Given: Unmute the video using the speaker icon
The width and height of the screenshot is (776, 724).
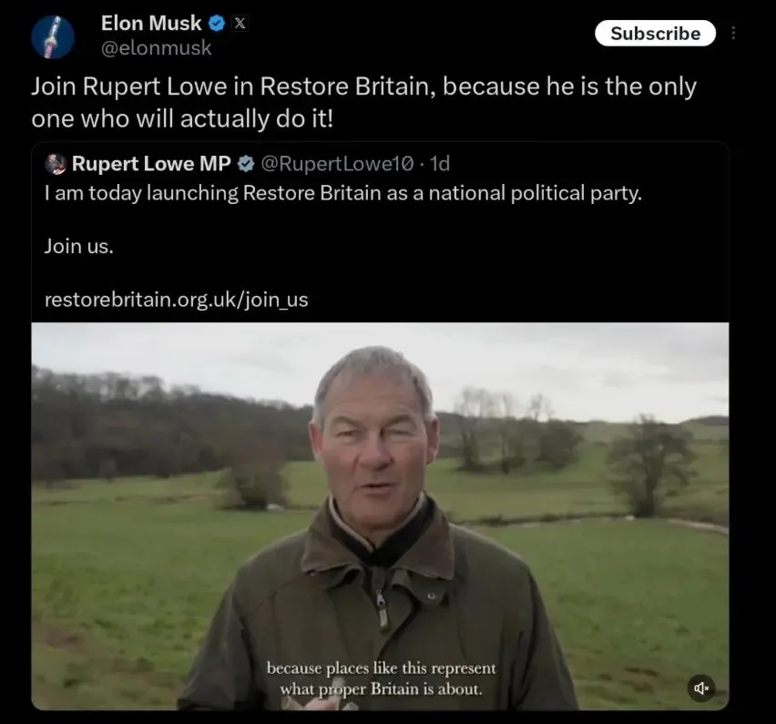Looking at the screenshot, I should click(700, 688).
